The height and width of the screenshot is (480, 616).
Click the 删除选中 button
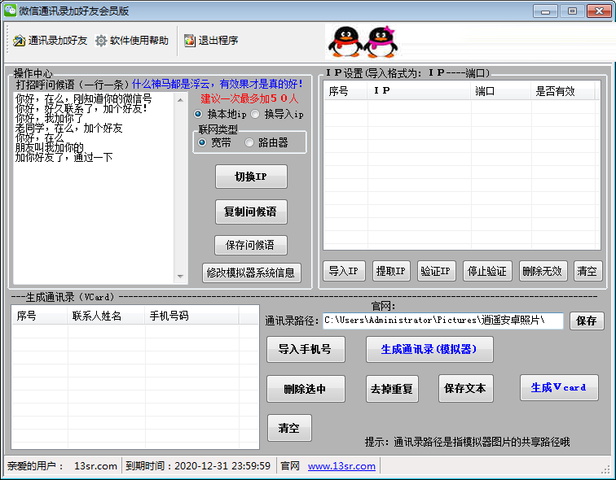pyautogui.click(x=306, y=389)
